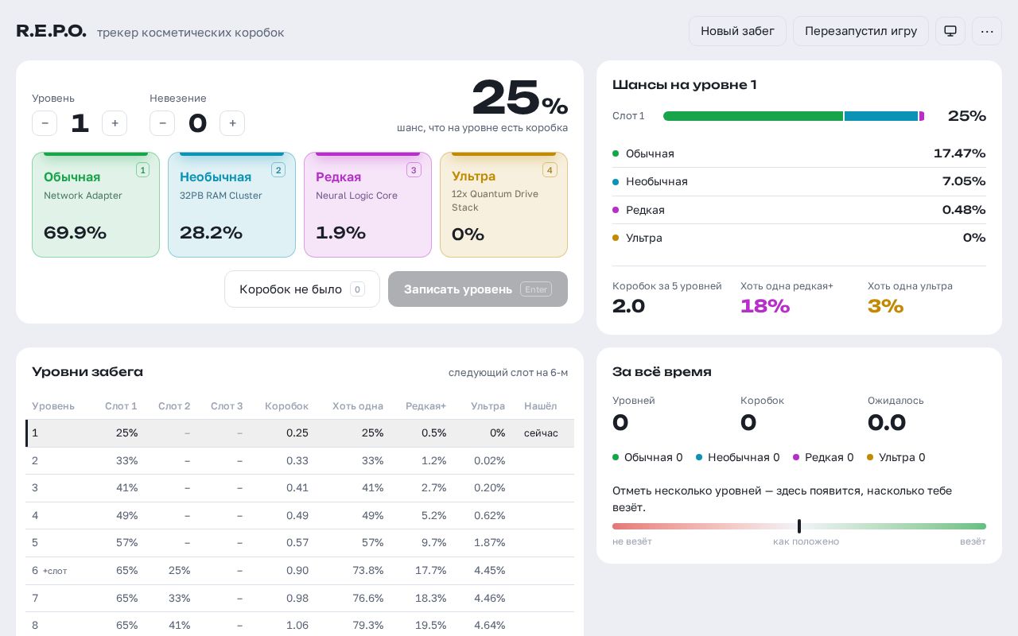Click the Перезапустил игру button
Image resolution: width=1018 pixels, height=636 pixels.
coord(861,31)
